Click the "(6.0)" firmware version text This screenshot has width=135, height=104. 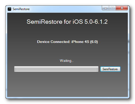tap(94, 42)
